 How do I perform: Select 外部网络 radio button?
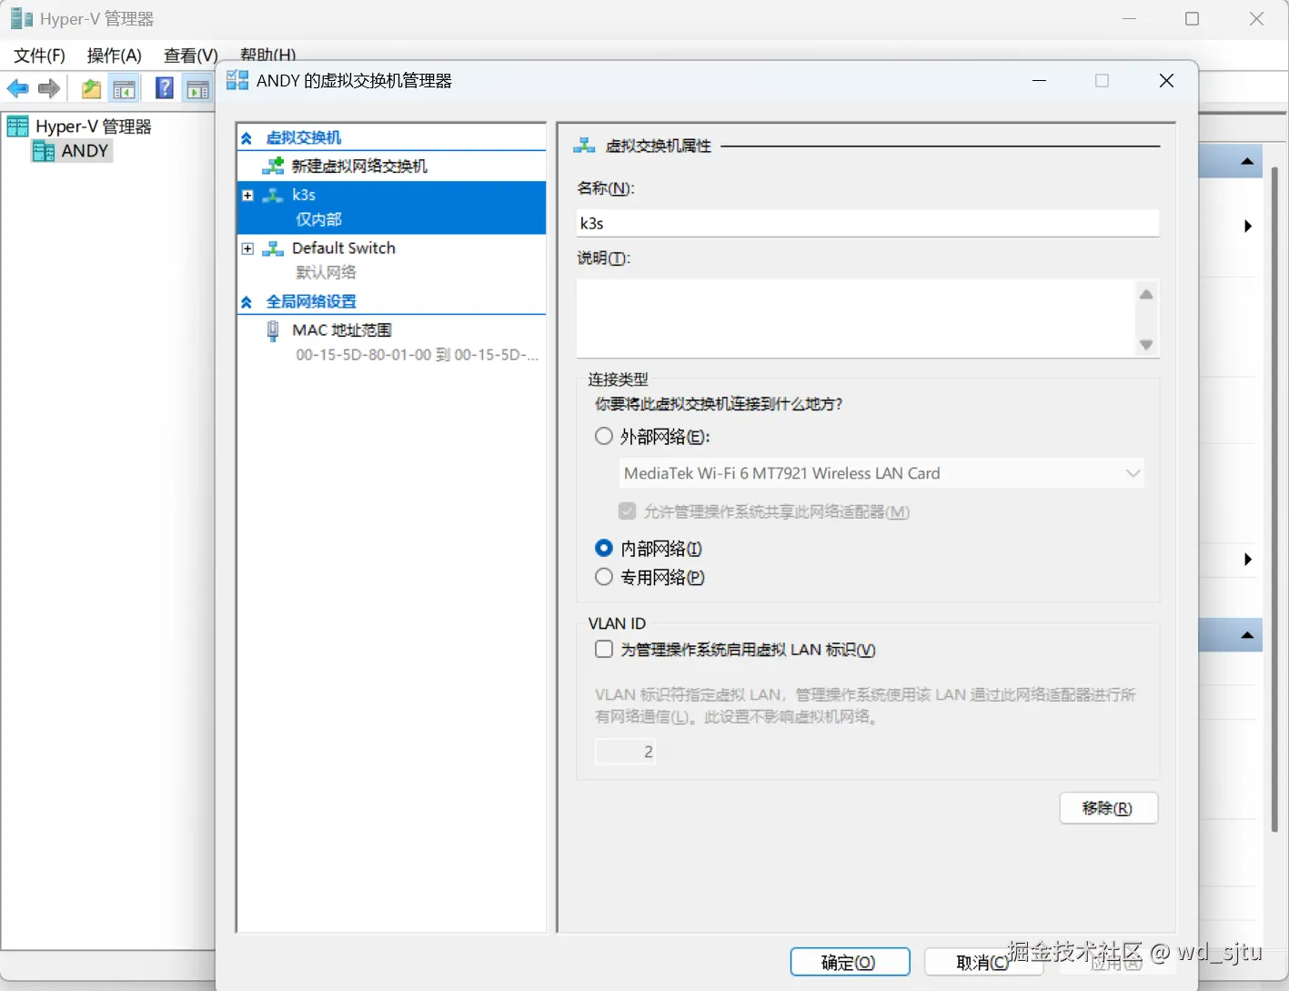pyautogui.click(x=604, y=436)
